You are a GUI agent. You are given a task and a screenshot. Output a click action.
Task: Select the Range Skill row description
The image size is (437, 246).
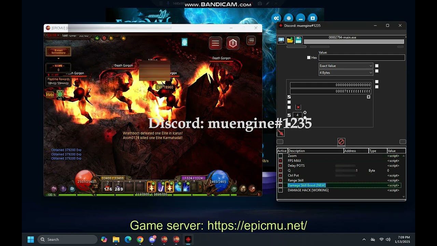295,180
